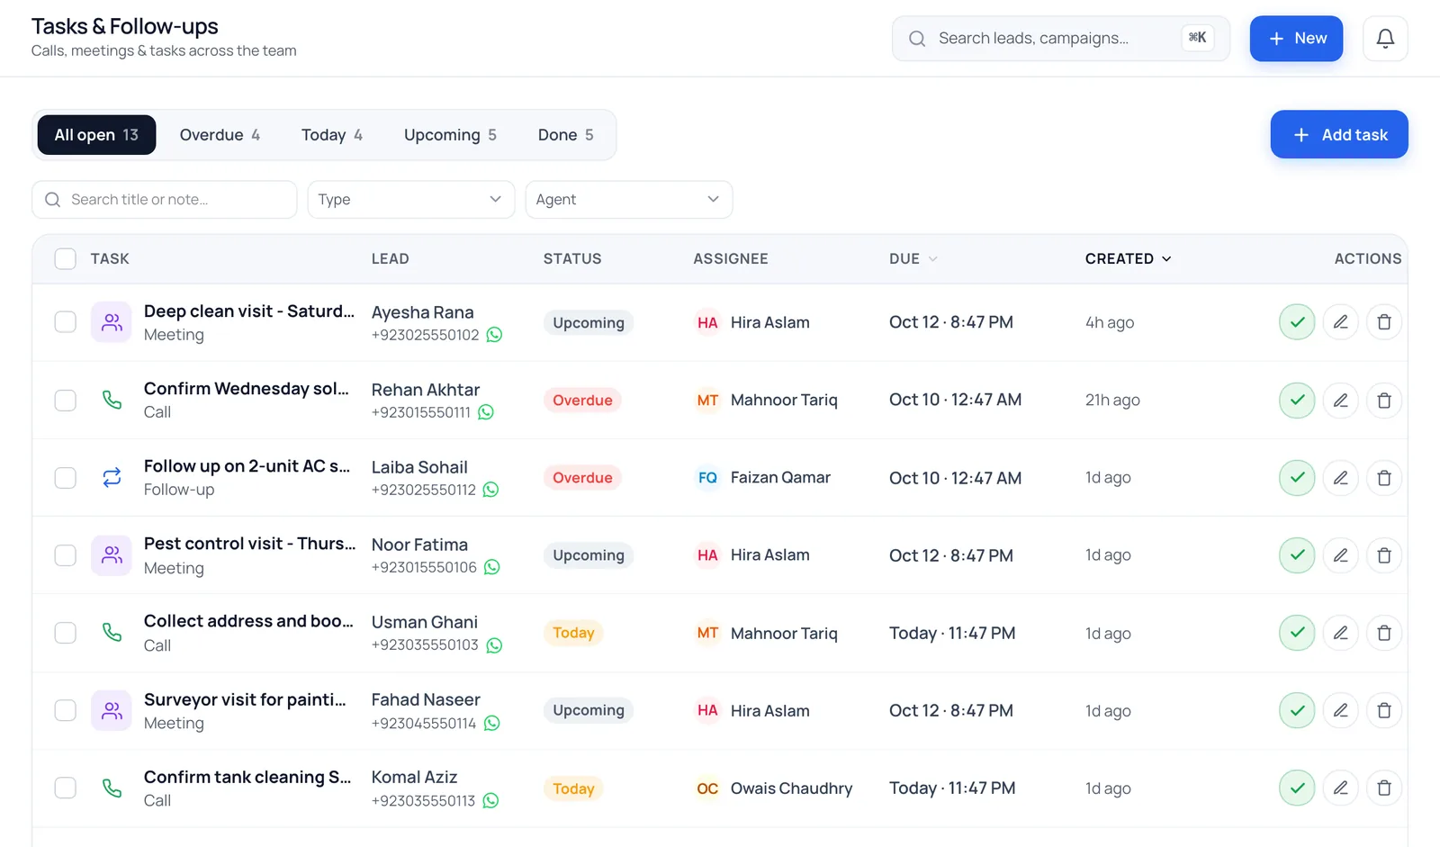Sort tasks by Due column

(913, 259)
